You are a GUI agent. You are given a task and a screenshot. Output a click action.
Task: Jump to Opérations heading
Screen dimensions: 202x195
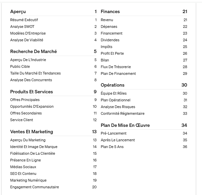tap(144, 85)
